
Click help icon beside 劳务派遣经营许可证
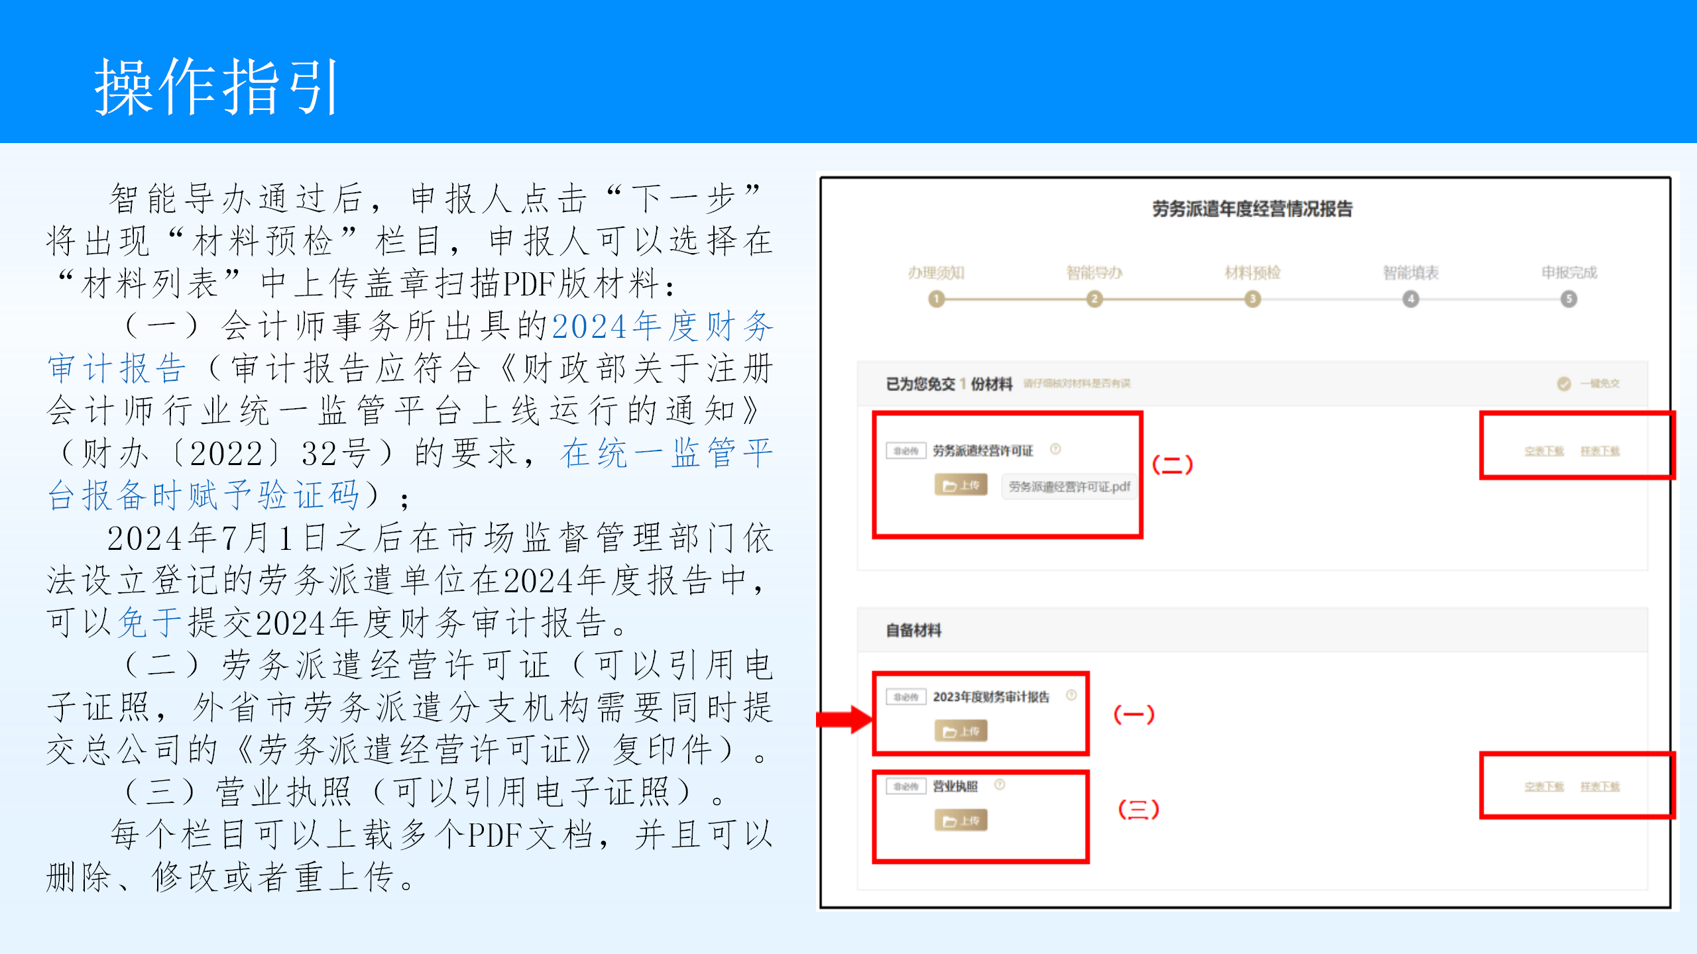pyautogui.click(x=1055, y=449)
